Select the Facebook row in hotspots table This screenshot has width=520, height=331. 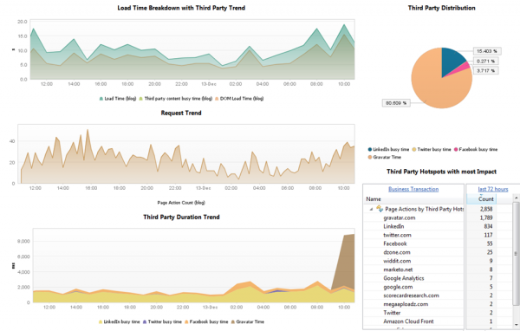pos(413,243)
